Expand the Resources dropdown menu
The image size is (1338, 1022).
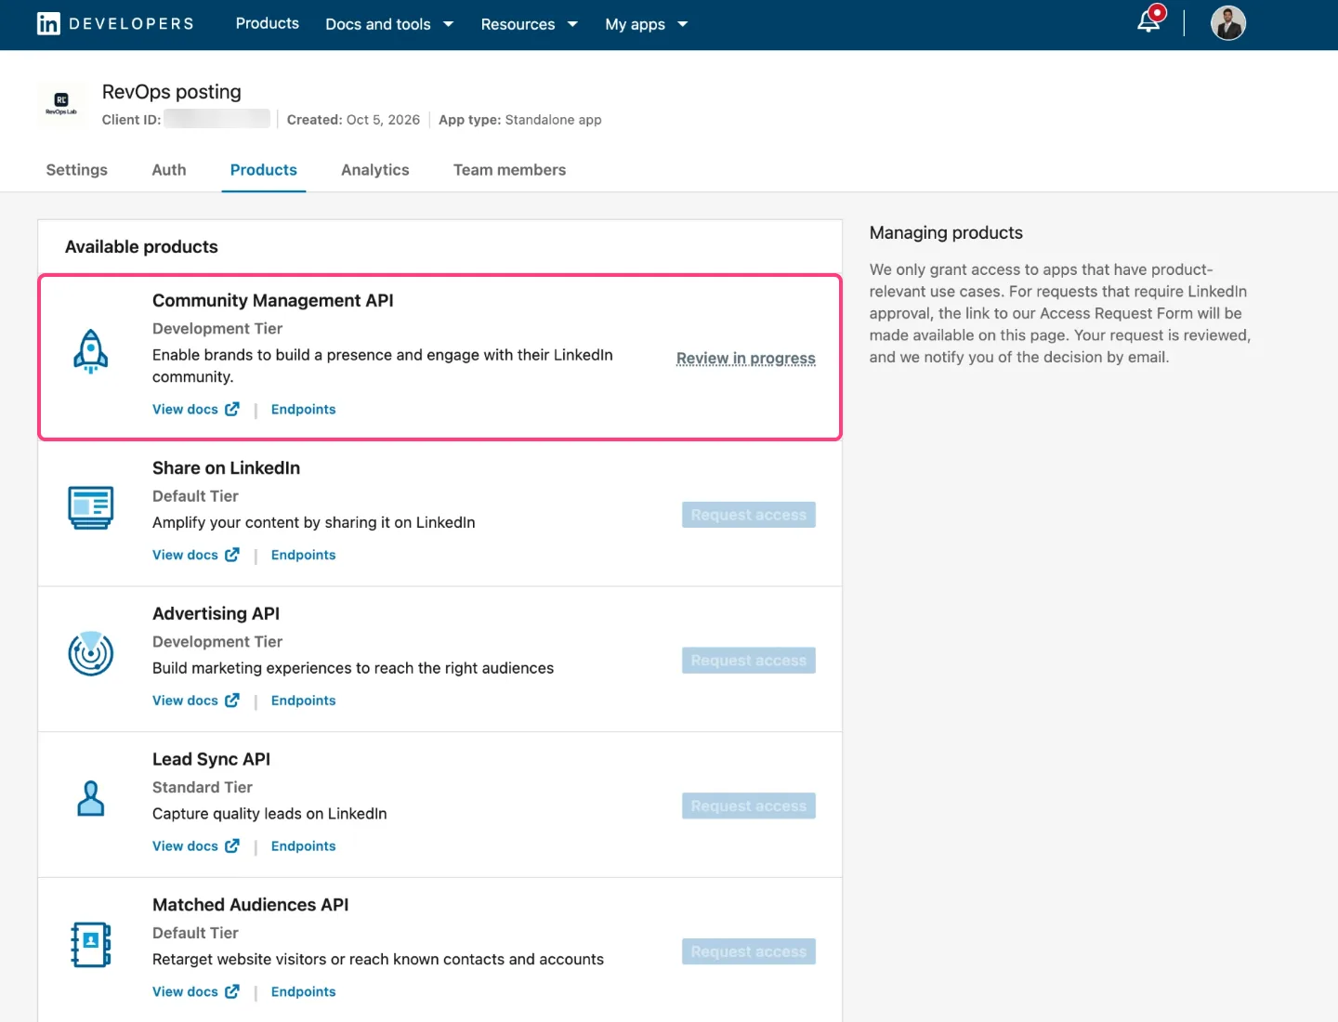click(529, 24)
